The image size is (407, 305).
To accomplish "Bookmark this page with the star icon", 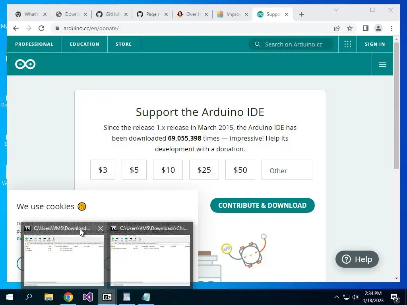I will 350,28.
